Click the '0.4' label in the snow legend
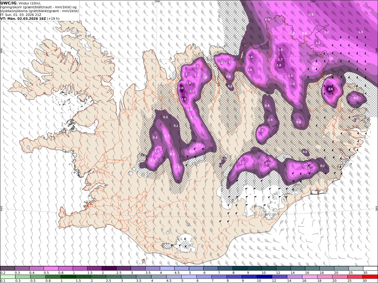Viewport: 378px width, 283px height. pyautogui.click(x=32, y=273)
